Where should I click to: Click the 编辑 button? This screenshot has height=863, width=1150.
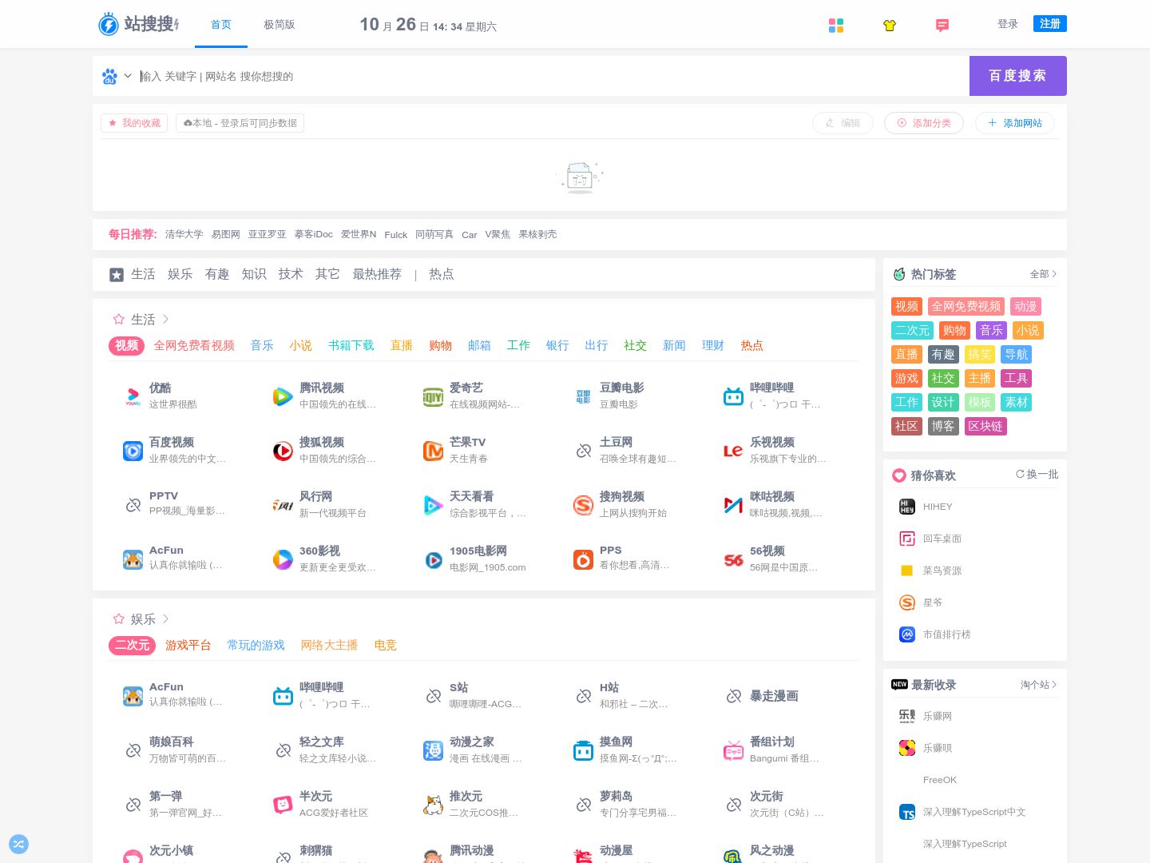[x=843, y=123]
